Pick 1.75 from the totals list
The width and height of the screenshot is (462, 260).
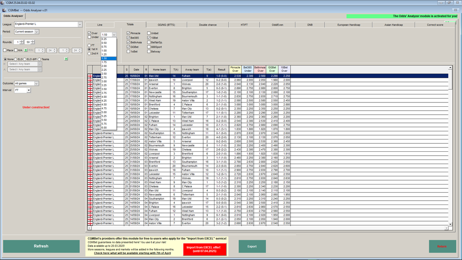(109, 62)
